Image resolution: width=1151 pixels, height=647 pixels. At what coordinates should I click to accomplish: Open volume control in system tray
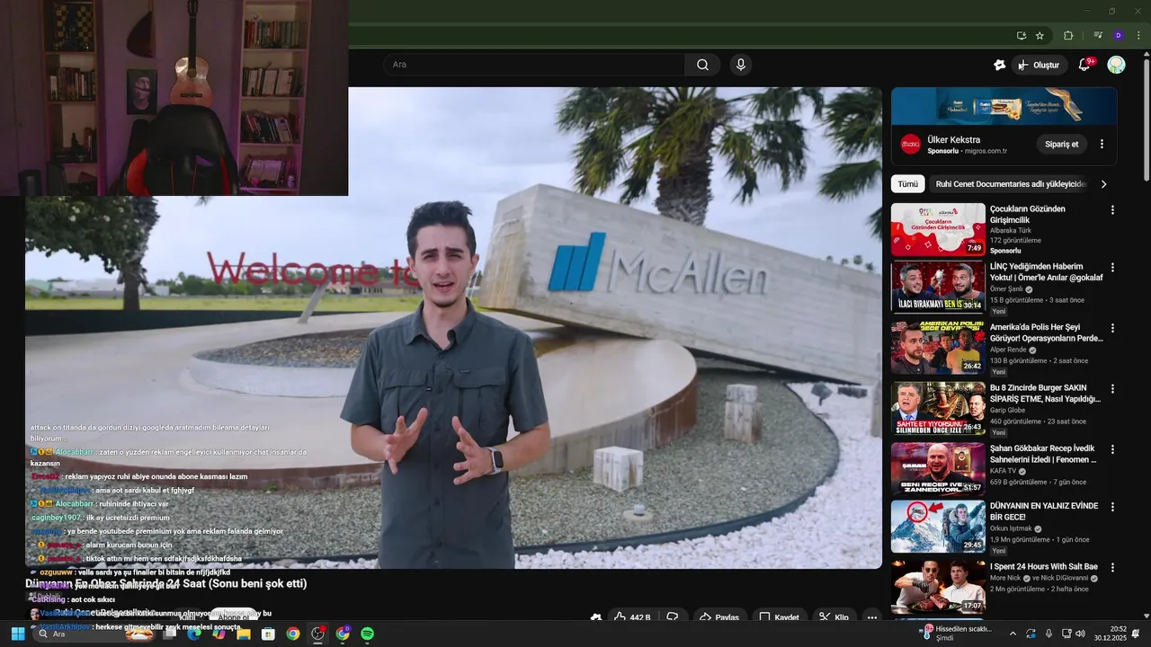coord(1080,634)
